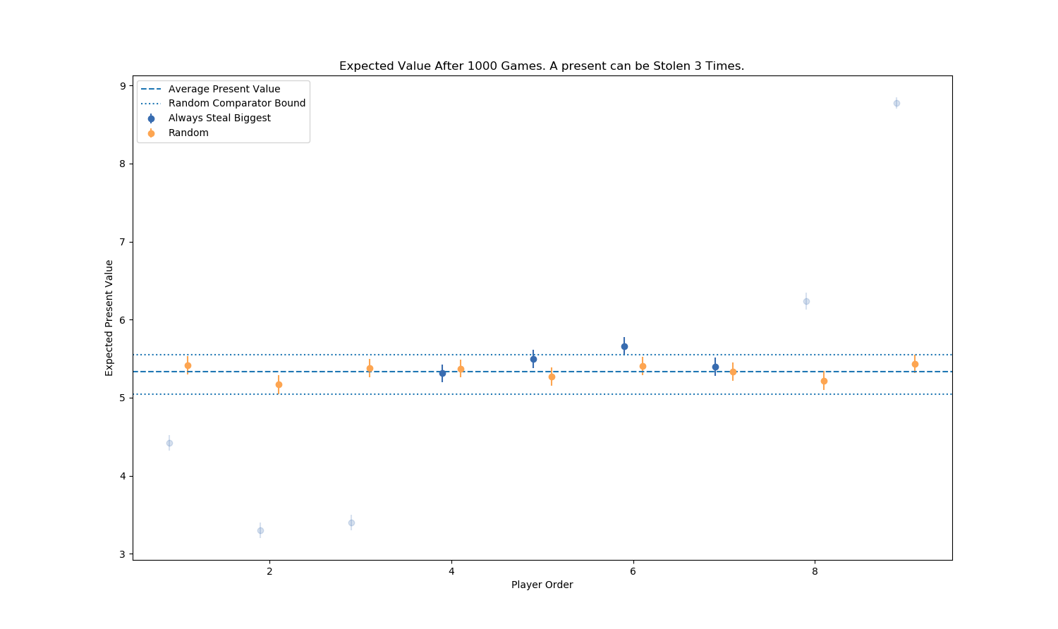Click the faded blue point for player 2
Viewport: 1058px width, 629px height.
260,530
